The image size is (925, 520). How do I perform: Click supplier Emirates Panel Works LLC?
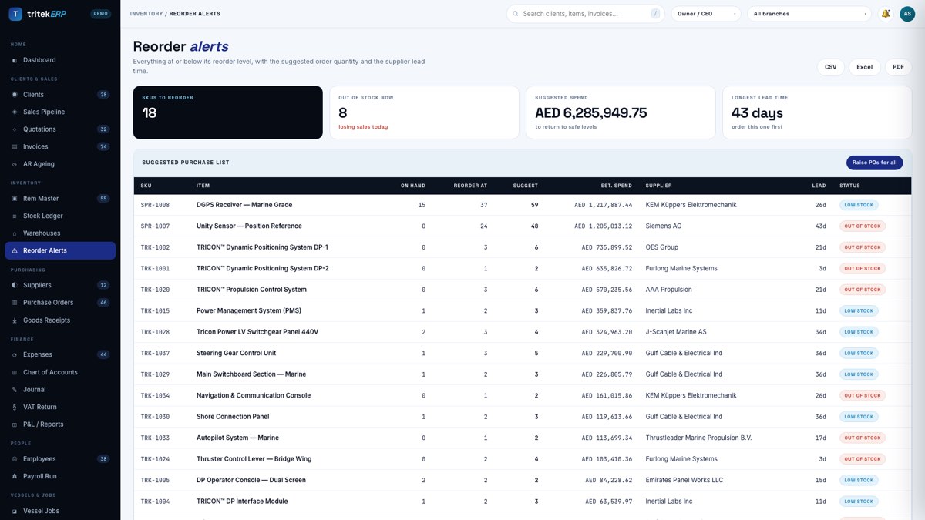(x=684, y=480)
